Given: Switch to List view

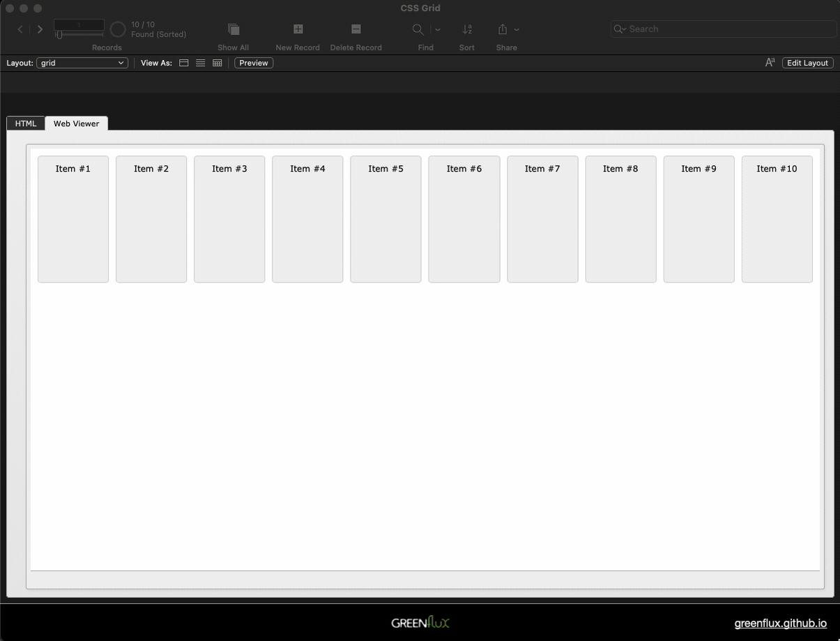Looking at the screenshot, I should [x=201, y=63].
